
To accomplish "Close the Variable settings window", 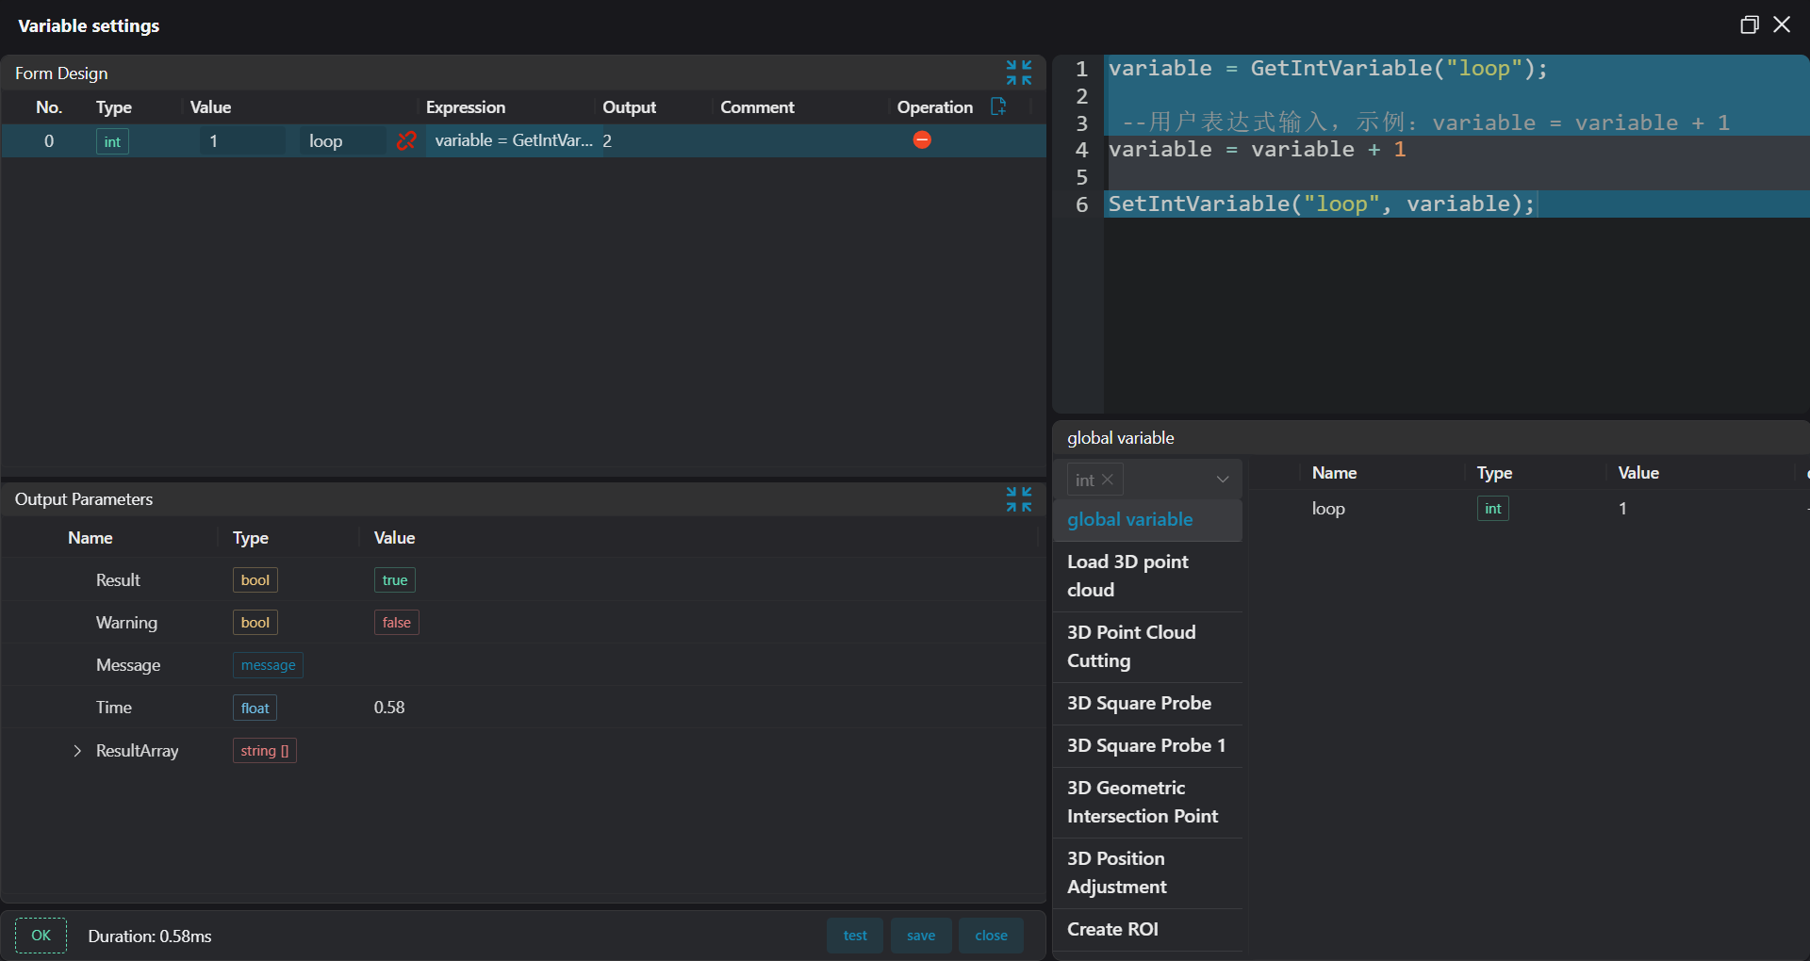I will coord(1782,25).
